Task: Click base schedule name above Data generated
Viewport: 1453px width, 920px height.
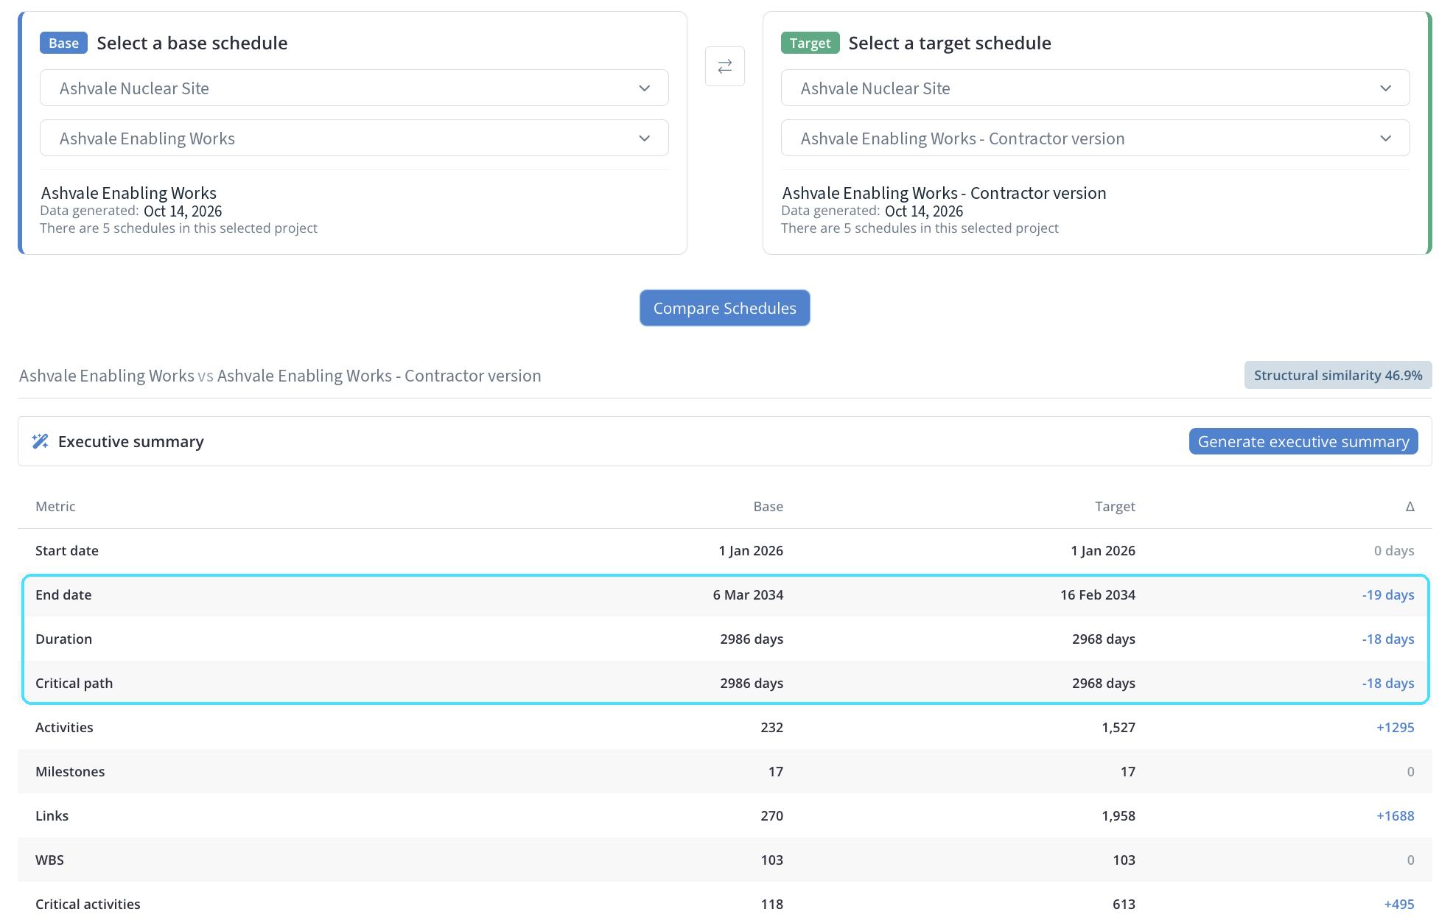Action: [x=129, y=193]
